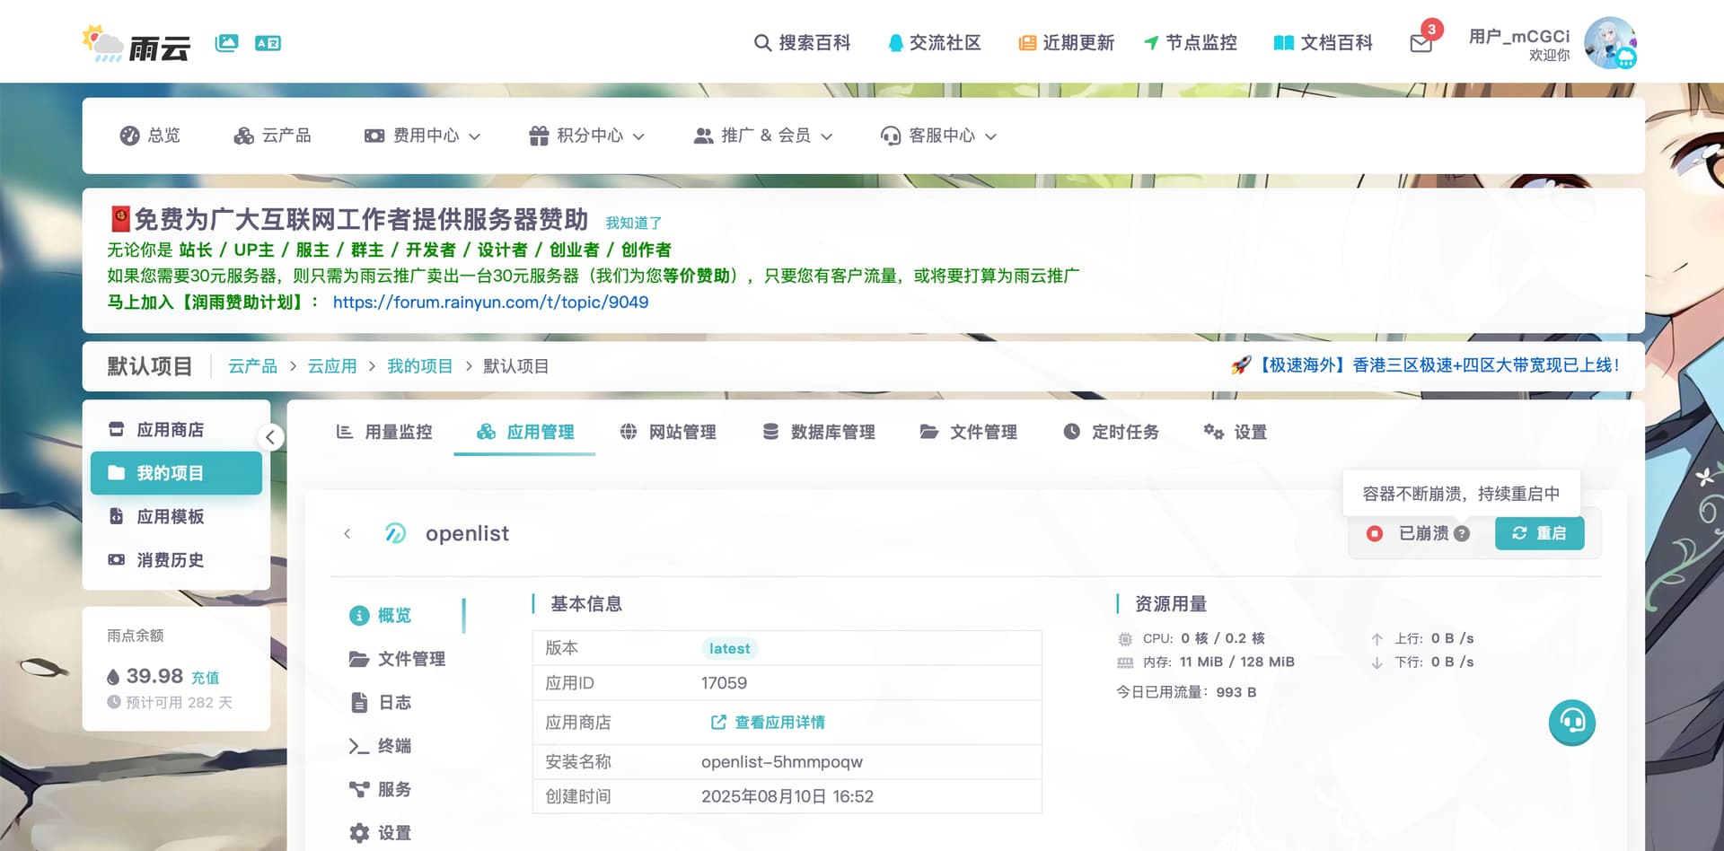Open 近期更新 page

pos(1066,42)
